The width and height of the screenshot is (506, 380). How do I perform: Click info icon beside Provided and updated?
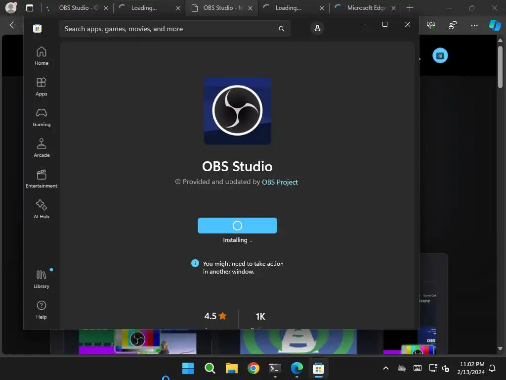click(x=178, y=182)
